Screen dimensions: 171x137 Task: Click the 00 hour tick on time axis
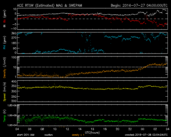142,129
